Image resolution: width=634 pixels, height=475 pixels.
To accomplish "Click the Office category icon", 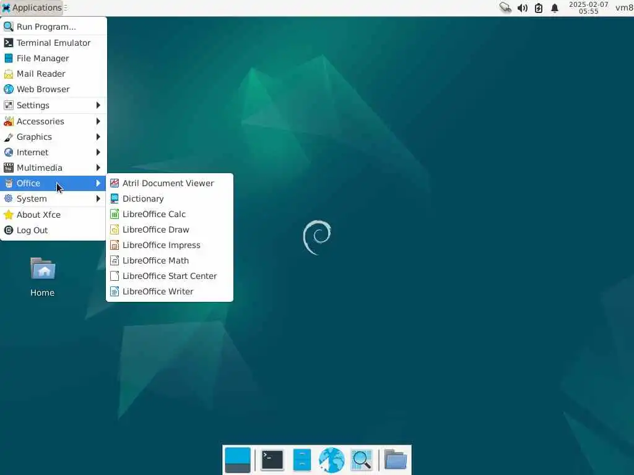I will point(9,183).
